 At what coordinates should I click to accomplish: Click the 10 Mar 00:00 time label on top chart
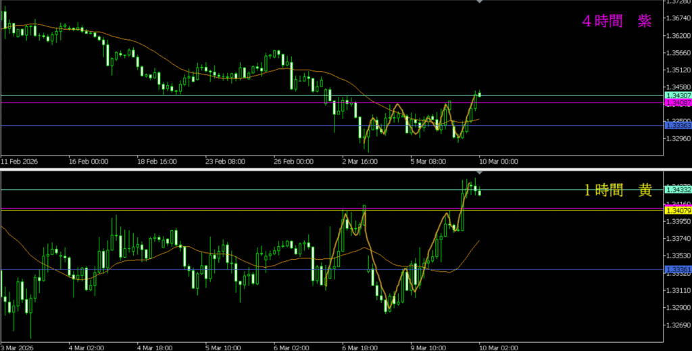pyautogui.click(x=499, y=162)
